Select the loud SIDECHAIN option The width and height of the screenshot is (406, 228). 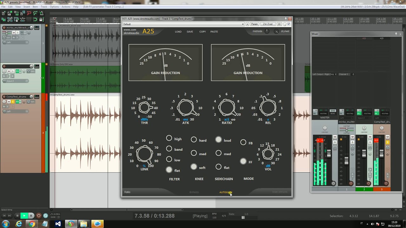point(219,140)
